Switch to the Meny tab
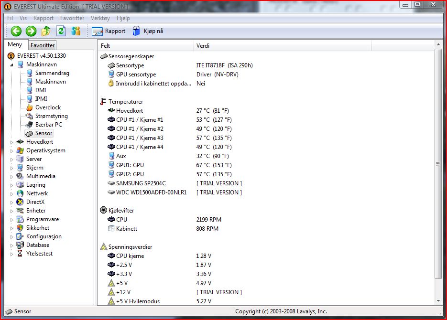The image size is (447, 320). click(x=15, y=44)
